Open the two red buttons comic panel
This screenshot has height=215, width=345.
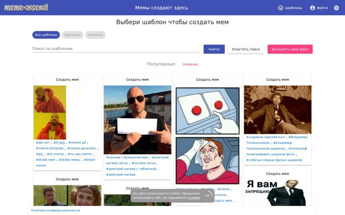pos(207,111)
